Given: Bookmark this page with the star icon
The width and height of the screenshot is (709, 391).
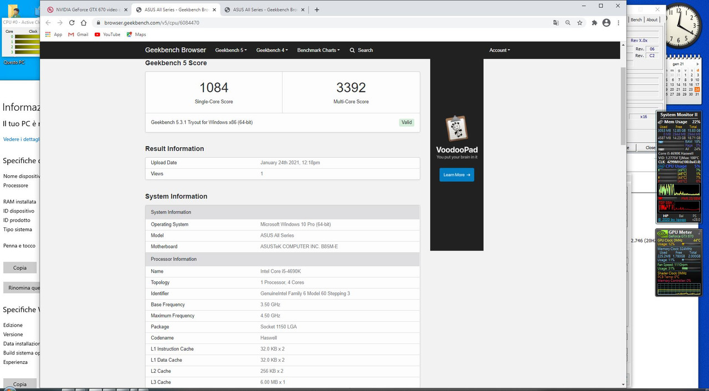Looking at the screenshot, I should [579, 23].
